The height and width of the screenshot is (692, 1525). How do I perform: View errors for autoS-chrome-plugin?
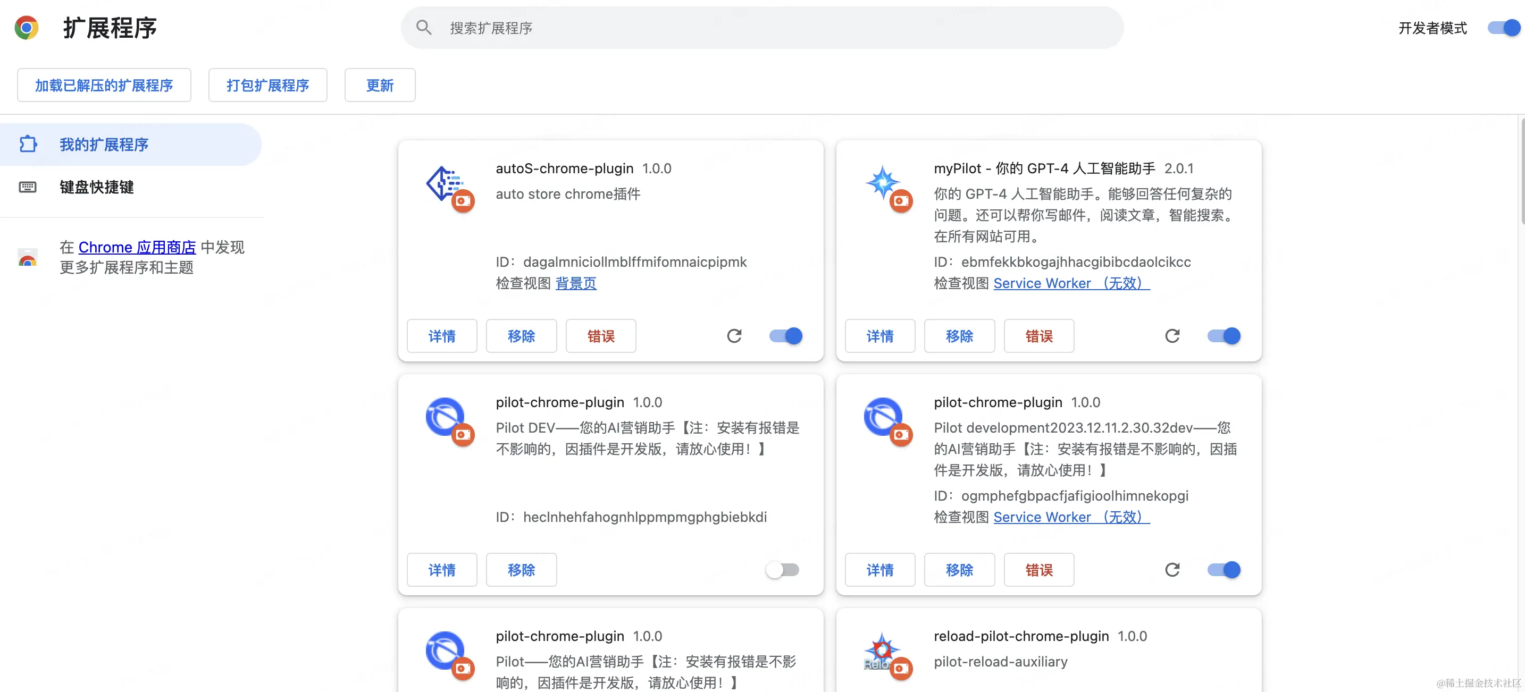coord(600,336)
